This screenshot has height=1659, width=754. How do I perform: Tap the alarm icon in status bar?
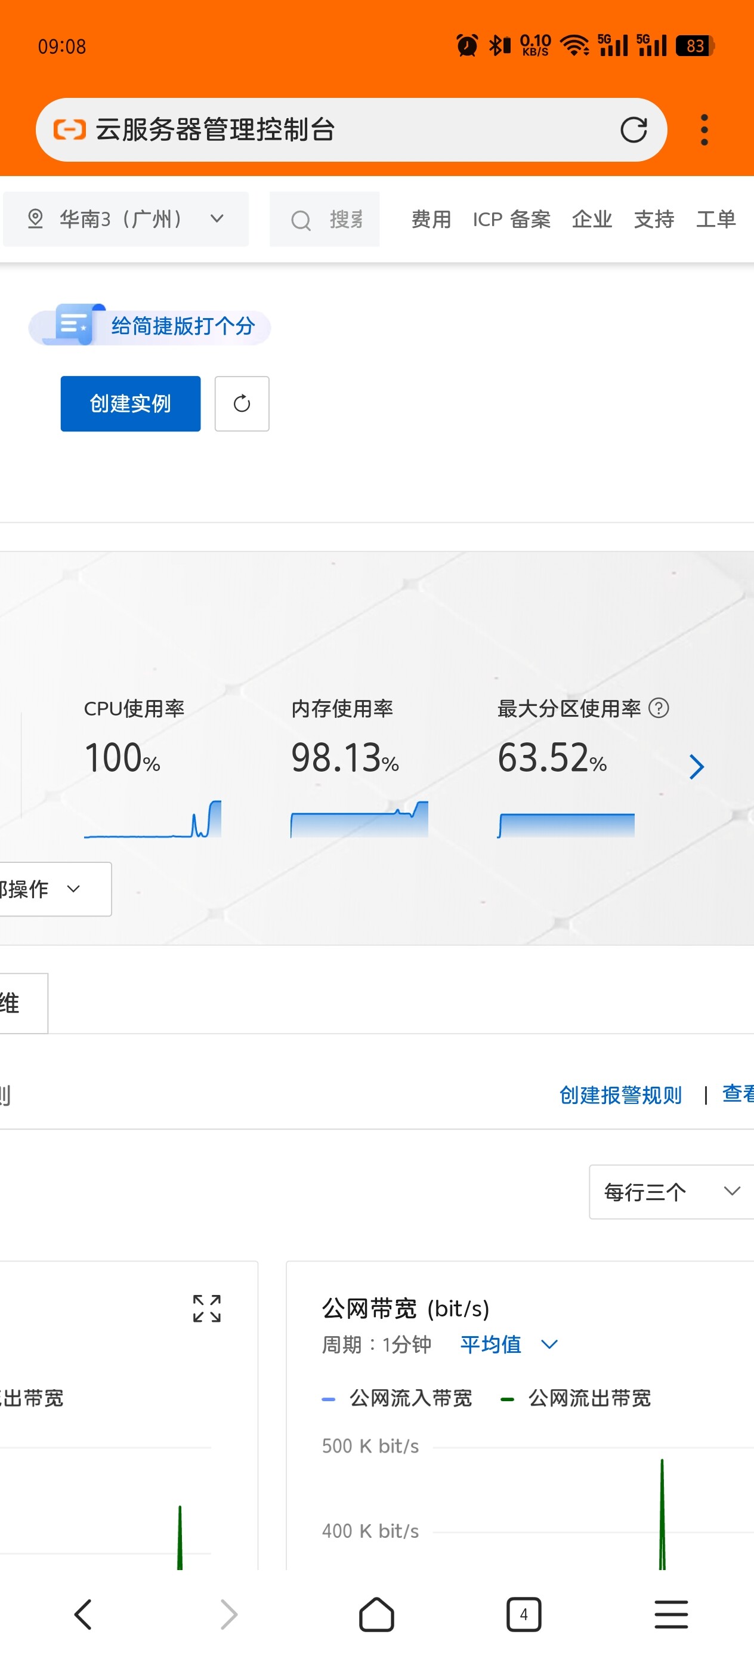(x=467, y=46)
